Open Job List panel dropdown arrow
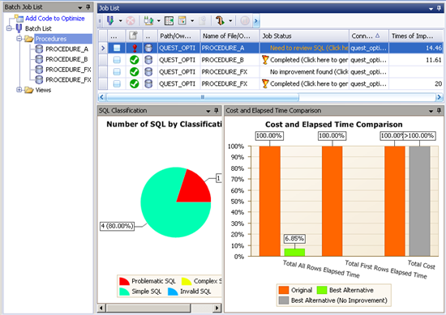Viewport: 446px width, 315px height. 431,9
